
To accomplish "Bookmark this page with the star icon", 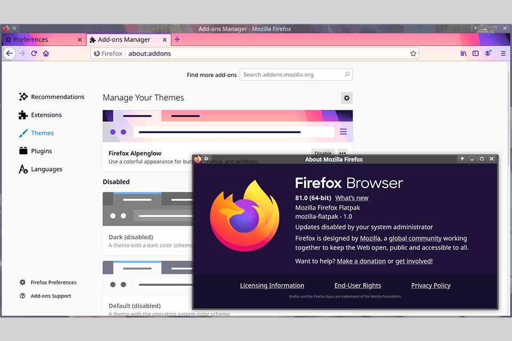I will pyautogui.click(x=413, y=53).
